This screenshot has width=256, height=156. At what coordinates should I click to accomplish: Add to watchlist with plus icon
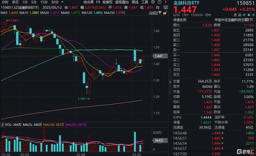253,15
